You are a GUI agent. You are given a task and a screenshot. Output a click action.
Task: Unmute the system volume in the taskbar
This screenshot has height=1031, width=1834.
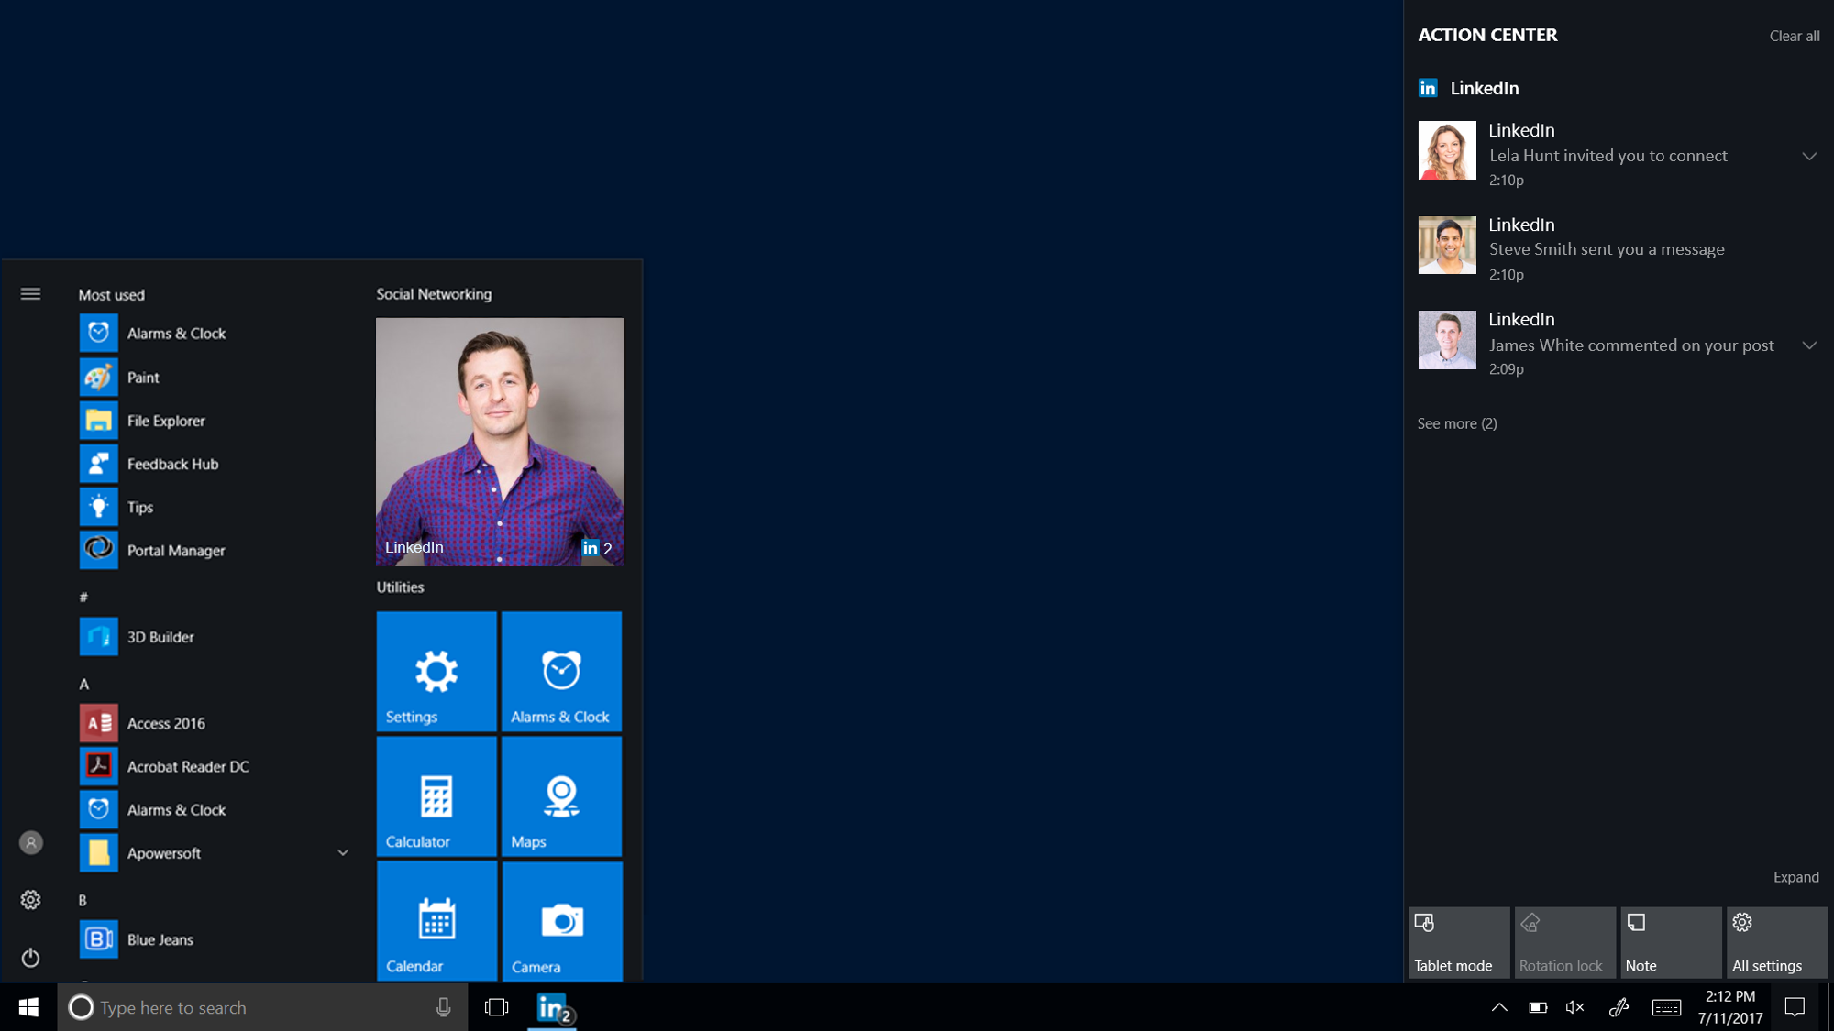(1575, 1006)
